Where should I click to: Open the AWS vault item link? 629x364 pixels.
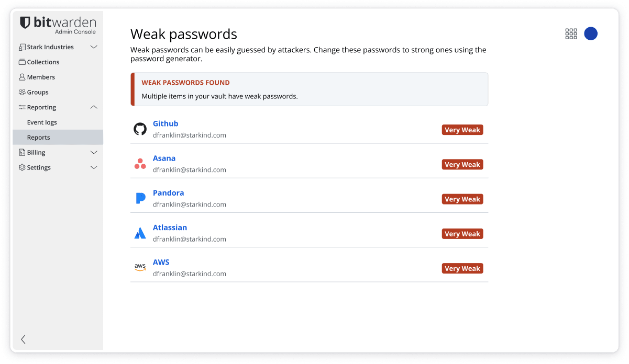tap(161, 262)
